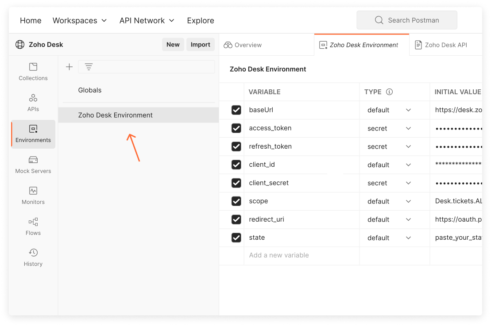Screen dimensions: 491x326
Task: Click the environments filter input field
Action: click(146, 67)
